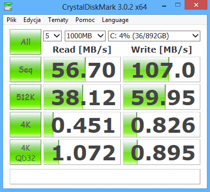Click the 4K QD32 read result 1.072
210x192 pixels.
pos(82,152)
